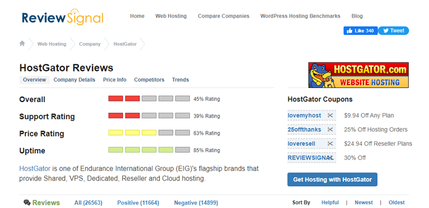The width and height of the screenshot is (429, 208).
Task: Sort reviews by Helpful
Action: pos(330,202)
